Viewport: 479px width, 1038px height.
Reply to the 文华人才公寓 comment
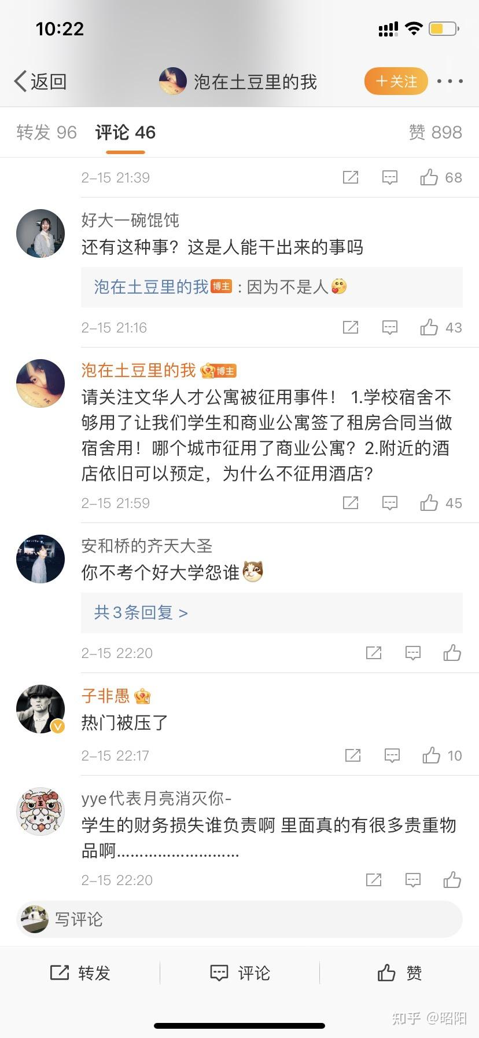390,503
